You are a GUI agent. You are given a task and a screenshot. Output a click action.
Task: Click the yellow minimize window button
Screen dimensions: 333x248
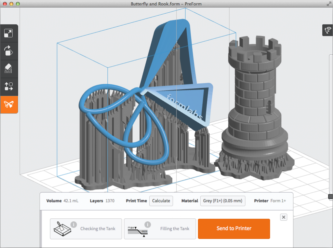11,4
